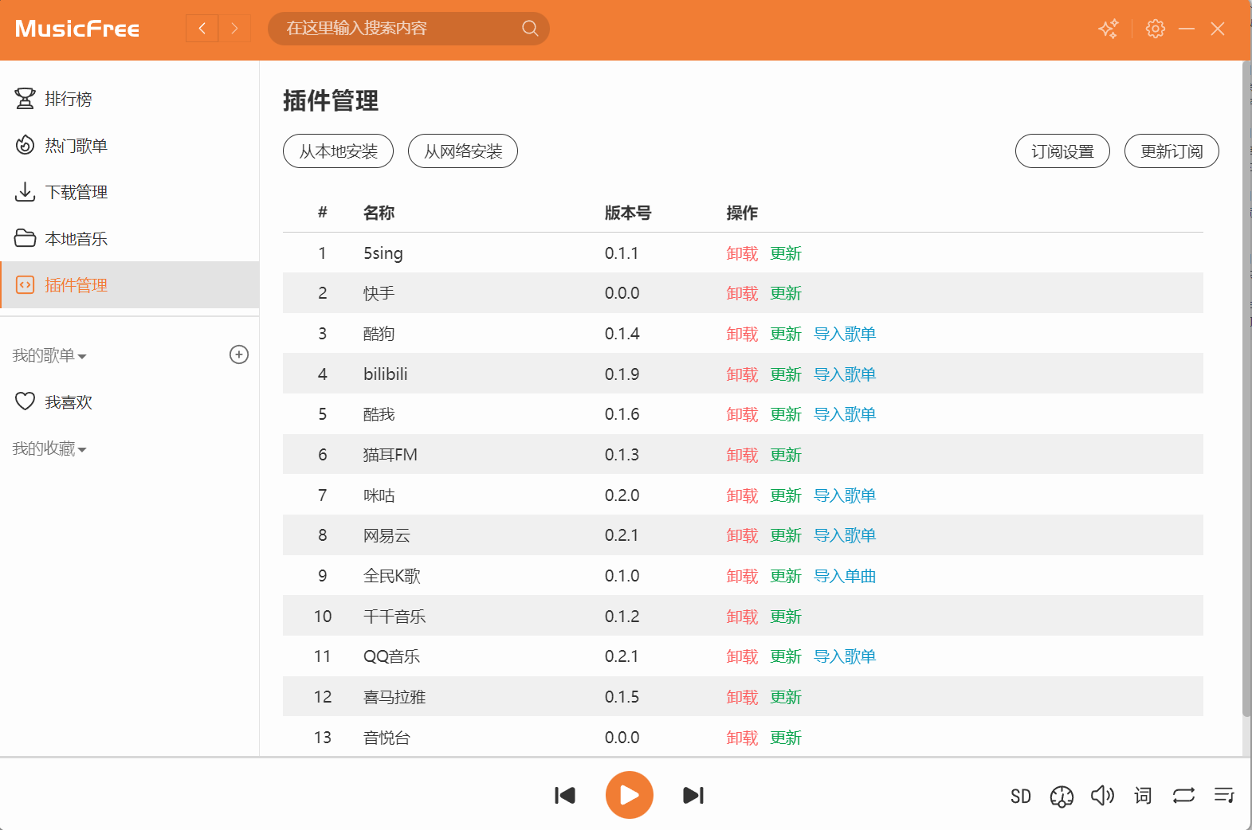Import playlist for 酷狗 plugin
This screenshot has width=1252, height=830.
tap(845, 334)
